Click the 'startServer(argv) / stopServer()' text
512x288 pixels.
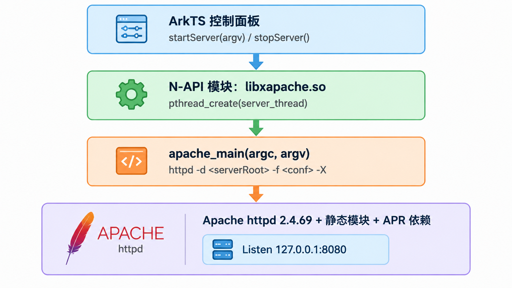click(x=239, y=38)
